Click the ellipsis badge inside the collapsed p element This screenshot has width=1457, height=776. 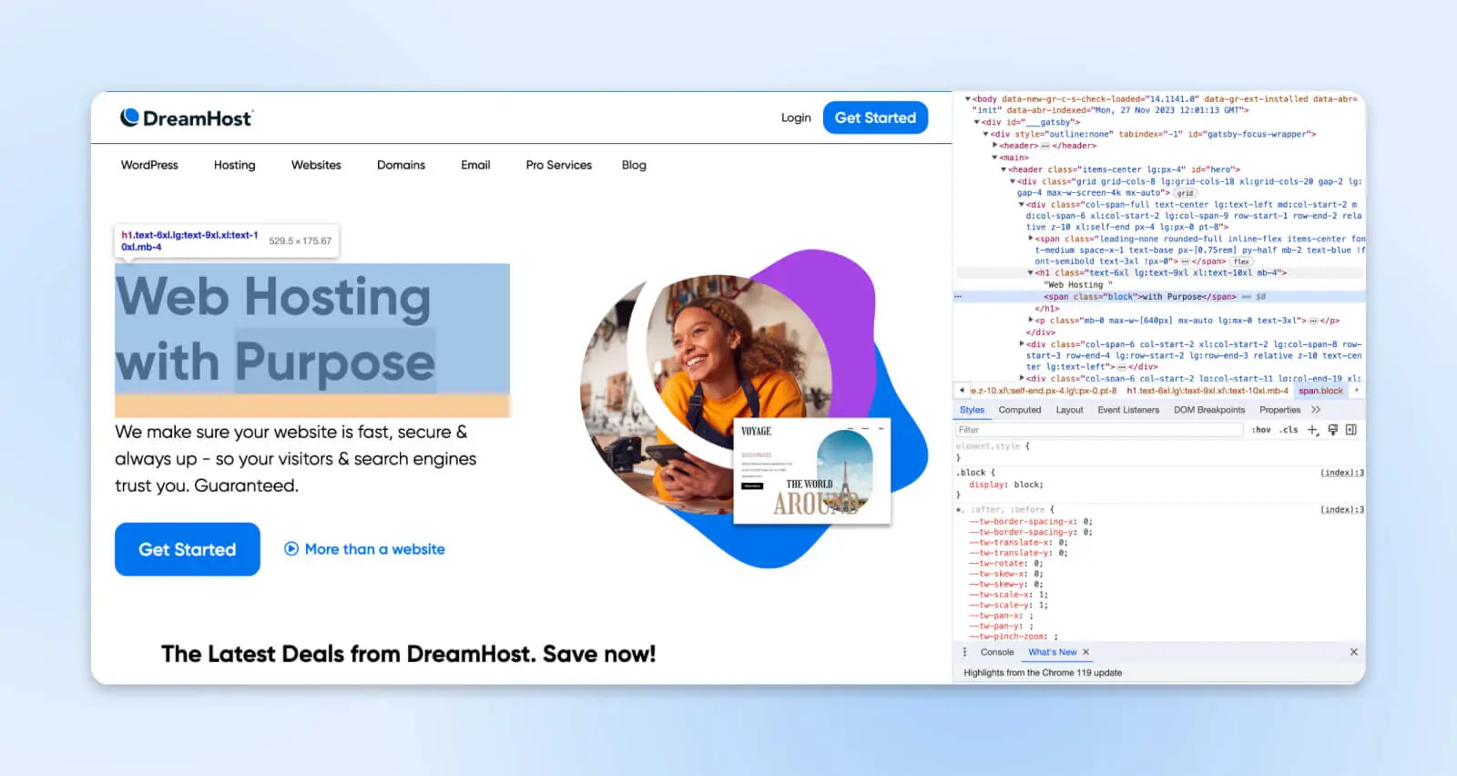click(x=1313, y=321)
